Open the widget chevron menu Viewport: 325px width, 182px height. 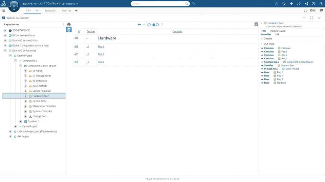tap(319, 18)
